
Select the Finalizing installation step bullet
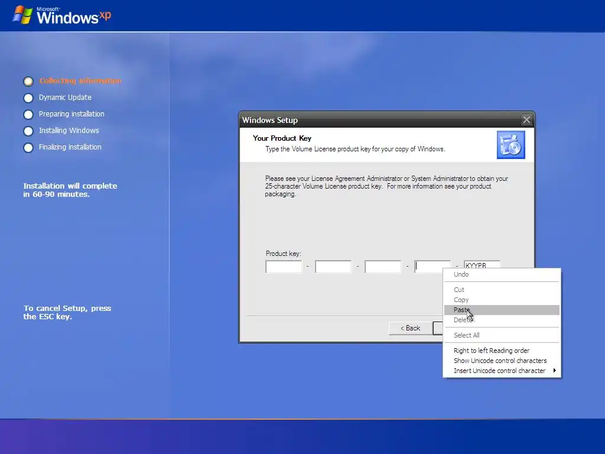point(28,148)
